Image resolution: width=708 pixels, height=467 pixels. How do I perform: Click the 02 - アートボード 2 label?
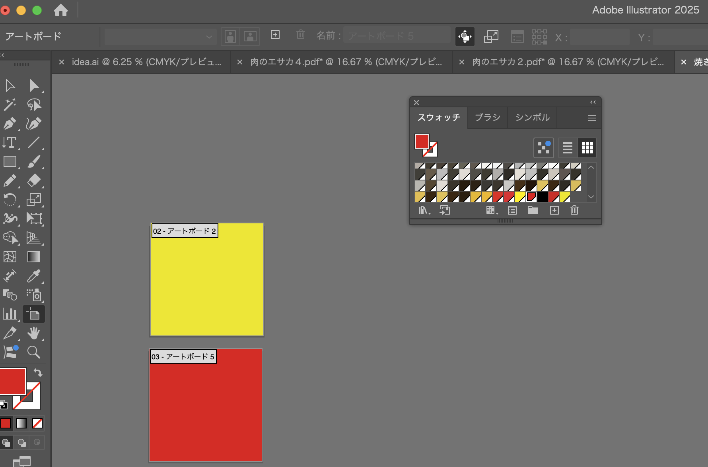coord(185,231)
